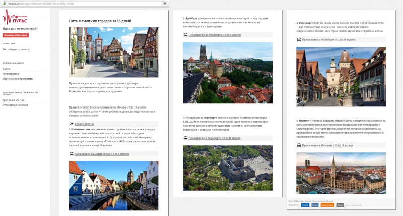Click the Теги line below Munich photo
Viewport: 403px width, 216px height.
coord(311,201)
